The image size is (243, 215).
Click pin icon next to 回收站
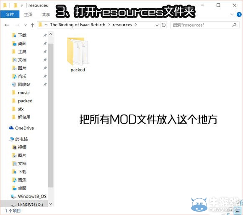(45, 84)
